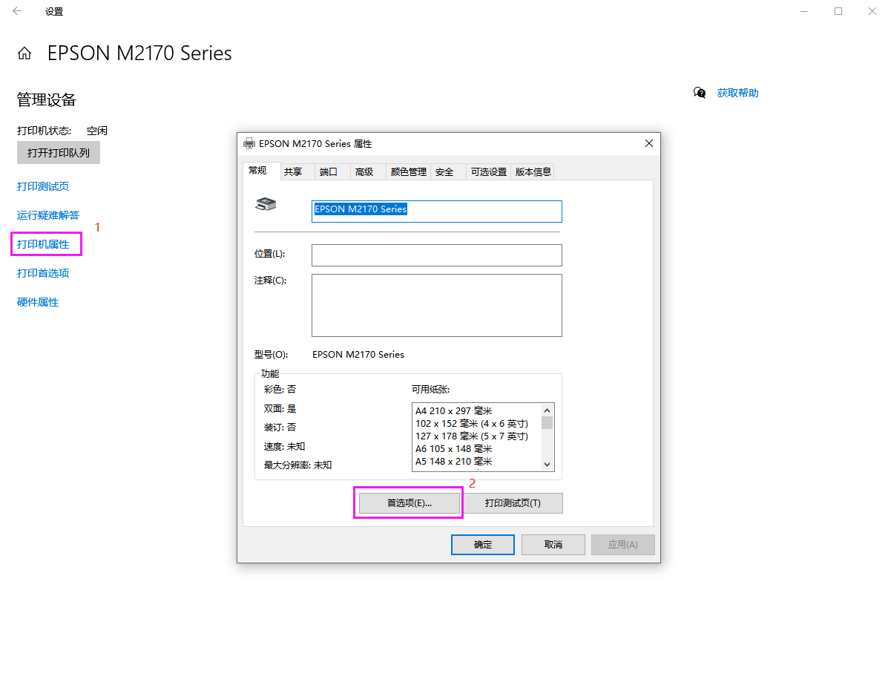This screenshot has height=691, width=888.
Task: Select the 可选设置 tab
Action: (x=489, y=171)
